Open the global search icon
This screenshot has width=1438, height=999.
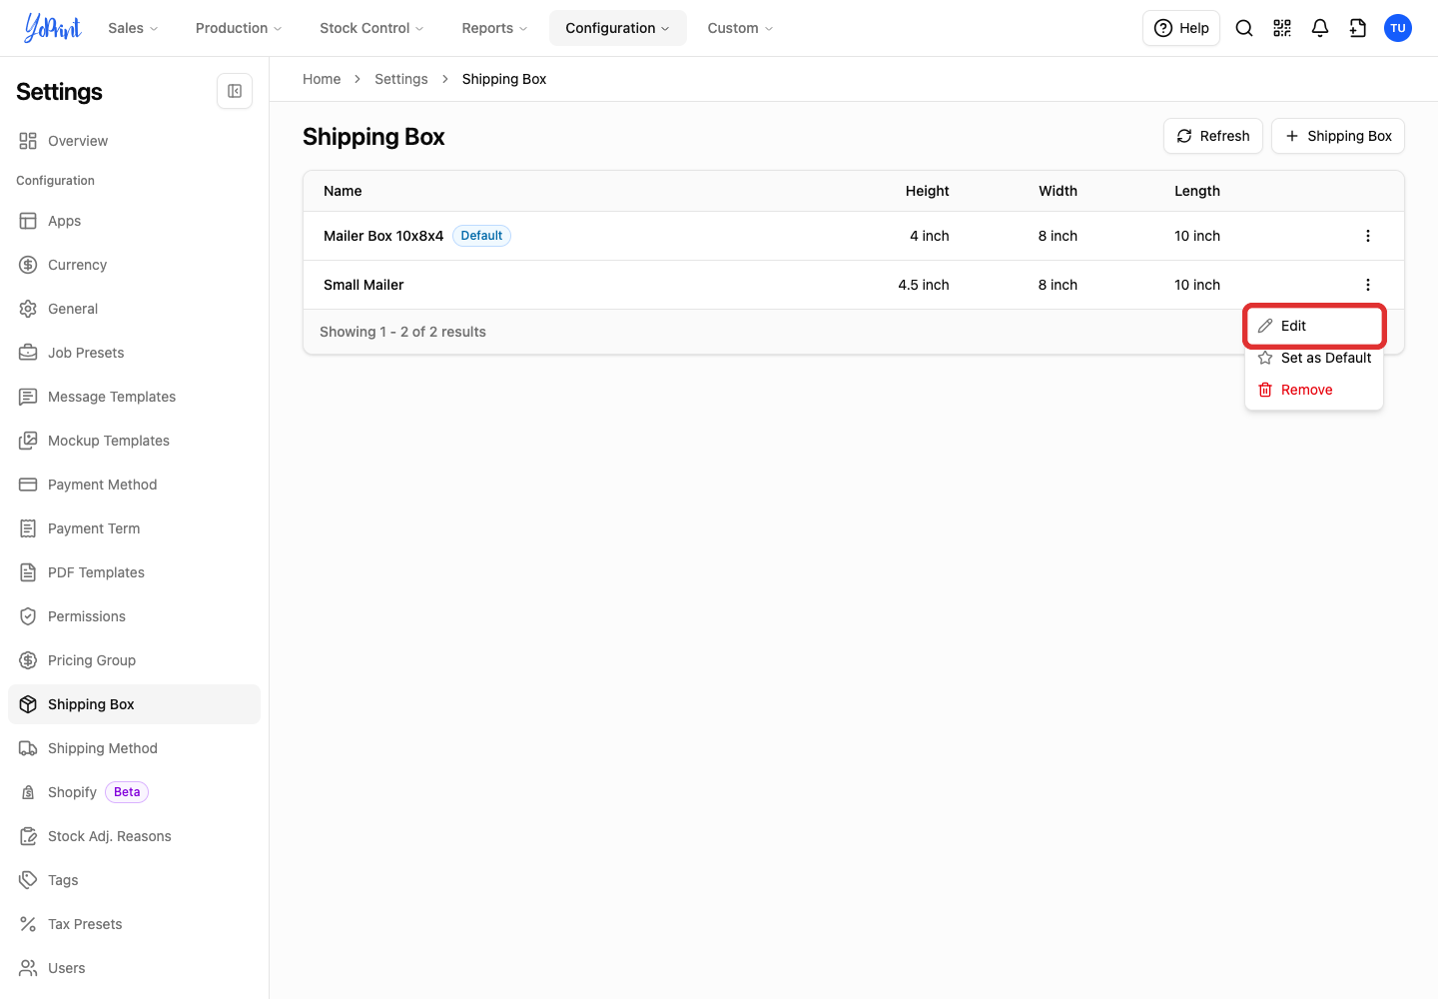tap(1244, 28)
